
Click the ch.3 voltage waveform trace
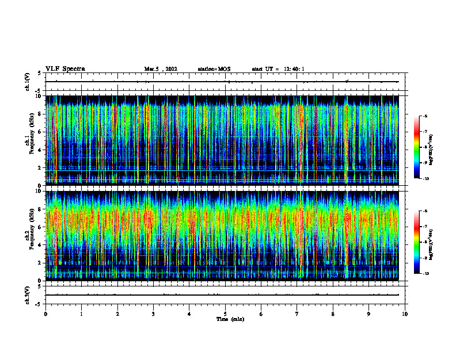click(222, 295)
